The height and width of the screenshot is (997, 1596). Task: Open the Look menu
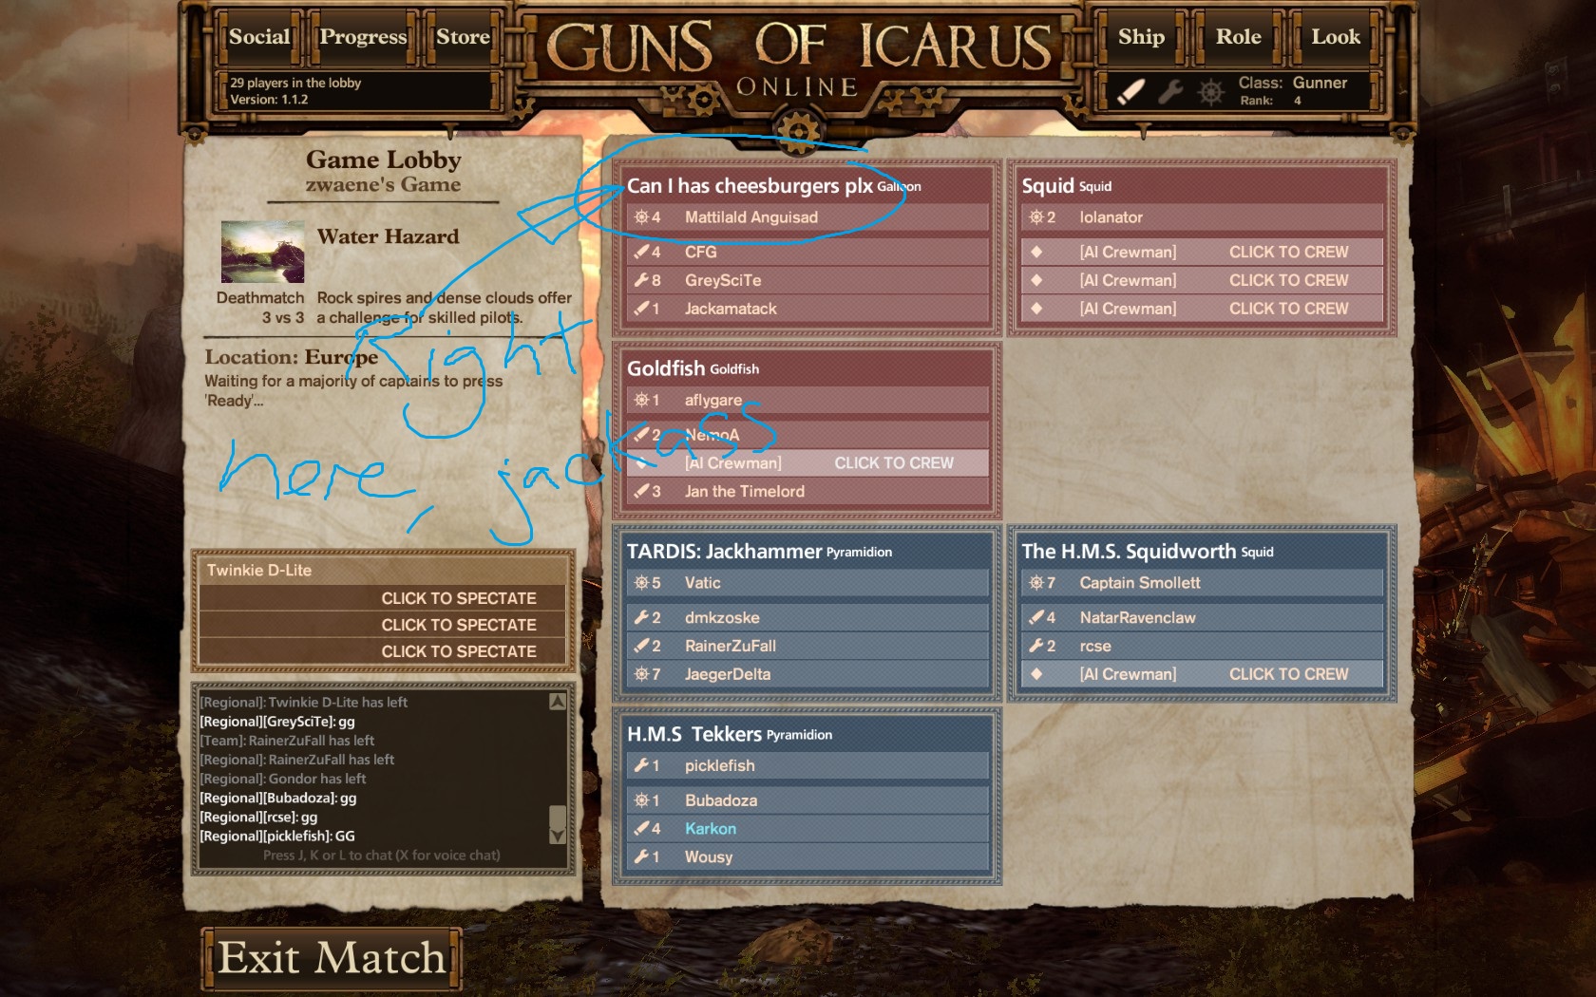[x=1336, y=37]
